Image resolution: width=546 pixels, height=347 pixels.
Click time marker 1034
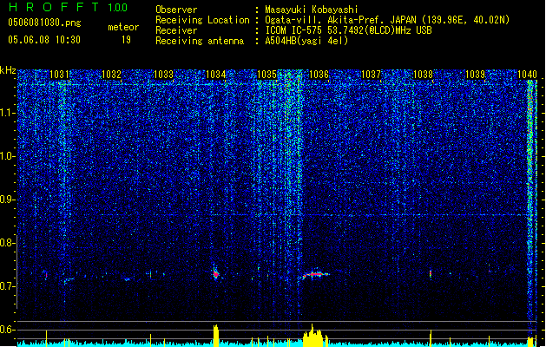click(x=216, y=75)
